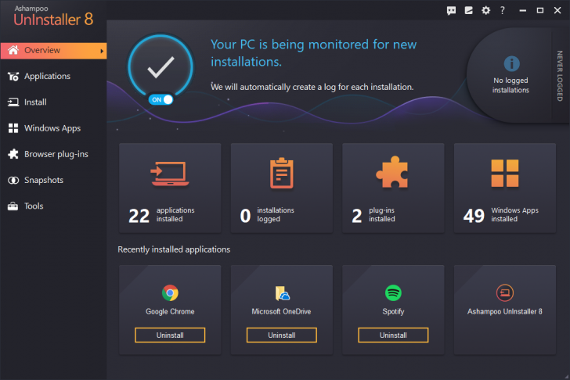Maximize the UnInstaller window

pyautogui.click(x=540, y=10)
